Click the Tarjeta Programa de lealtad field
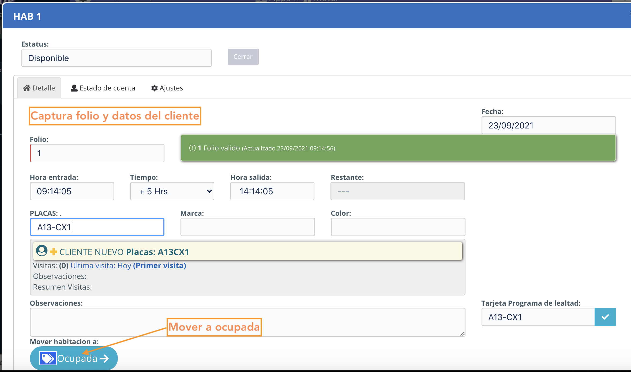Screen dimensions: 631x372 tap(538, 317)
